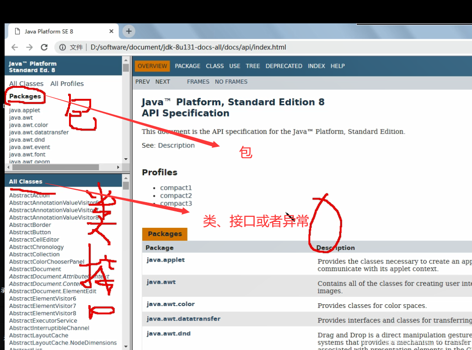Open java.awt.color in the packages list frame
Image resolution: width=472 pixels, height=350 pixels.
coord(29,125)
